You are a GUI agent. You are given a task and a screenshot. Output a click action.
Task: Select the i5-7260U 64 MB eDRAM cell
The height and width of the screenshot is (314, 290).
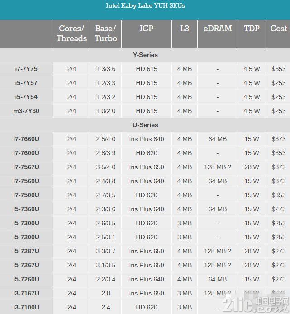[x=218, y=279]
